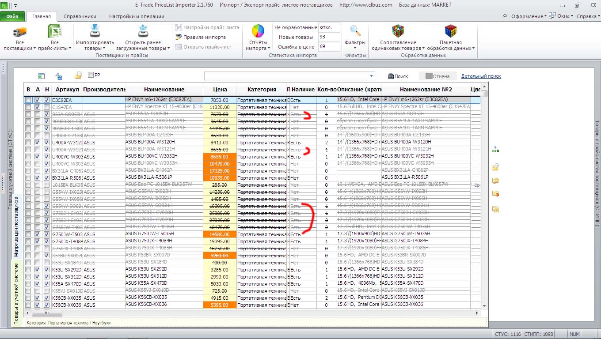Click the Открыть ранее загруженные товары icon

(142, 31)
